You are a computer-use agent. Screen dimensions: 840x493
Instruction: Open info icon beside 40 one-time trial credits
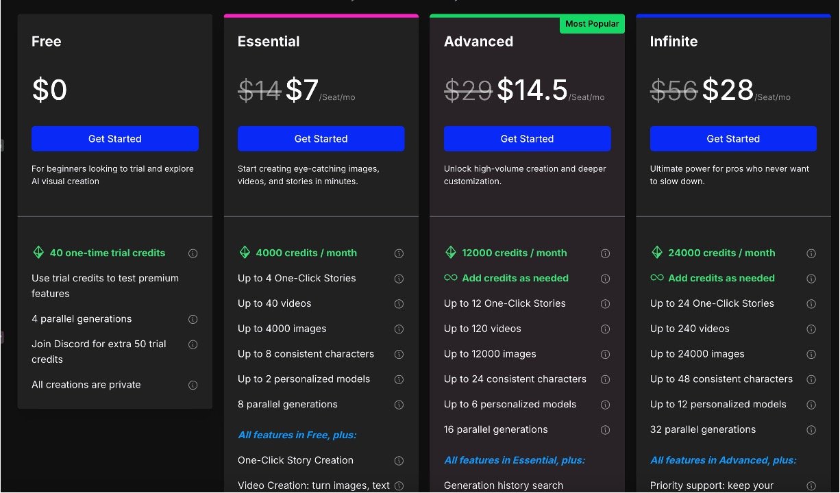click(193, 253)
